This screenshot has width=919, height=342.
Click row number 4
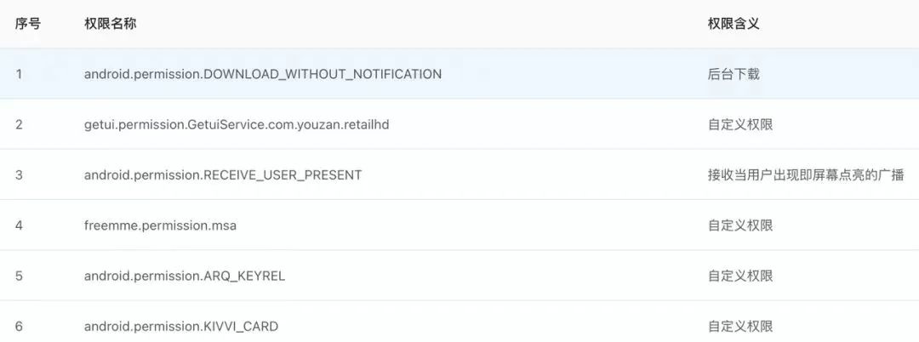coord(19,225)
